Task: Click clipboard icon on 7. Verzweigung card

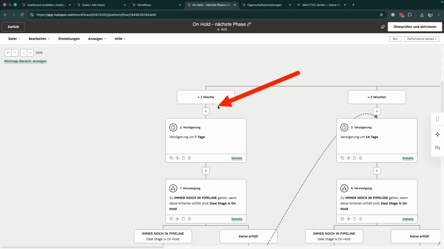Action: tap(183, 219)
